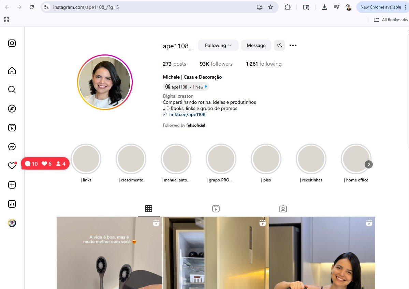Open the Explore compass icon

click(12, 109)
